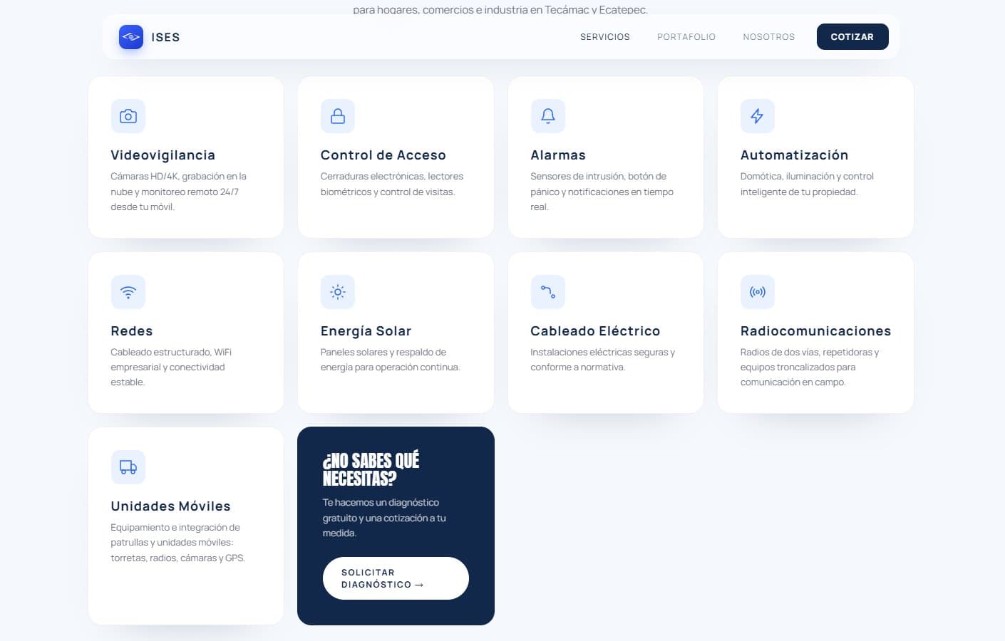Select the Energía Solar heading
This screenshot has width=1005, height=641.
pos(366,331)
